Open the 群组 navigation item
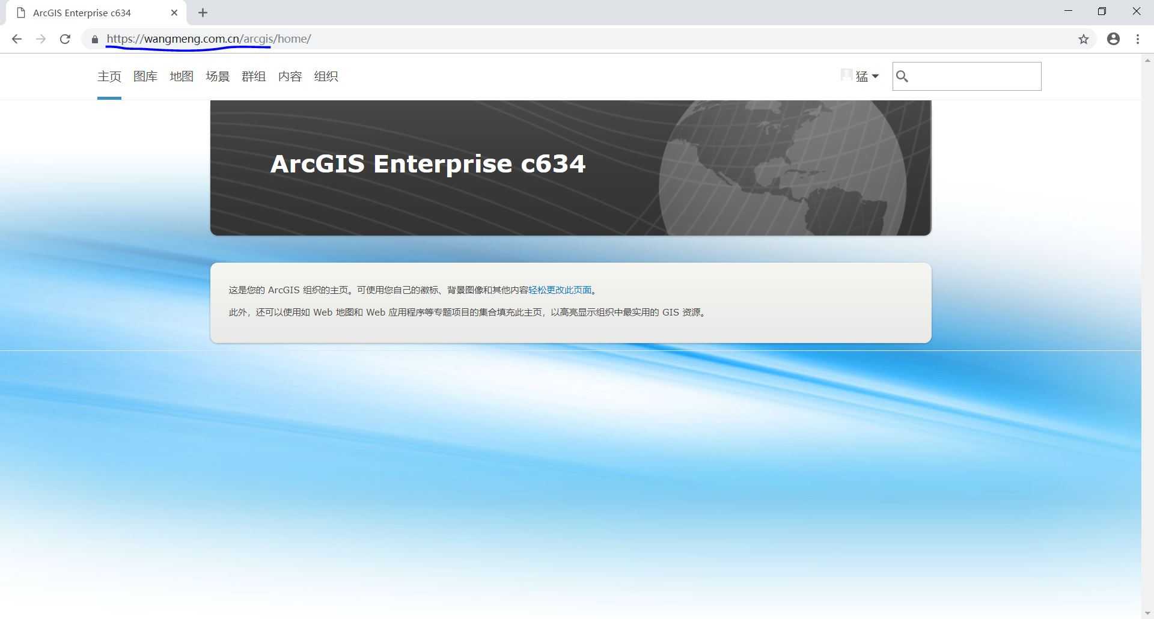 [254, 76]
